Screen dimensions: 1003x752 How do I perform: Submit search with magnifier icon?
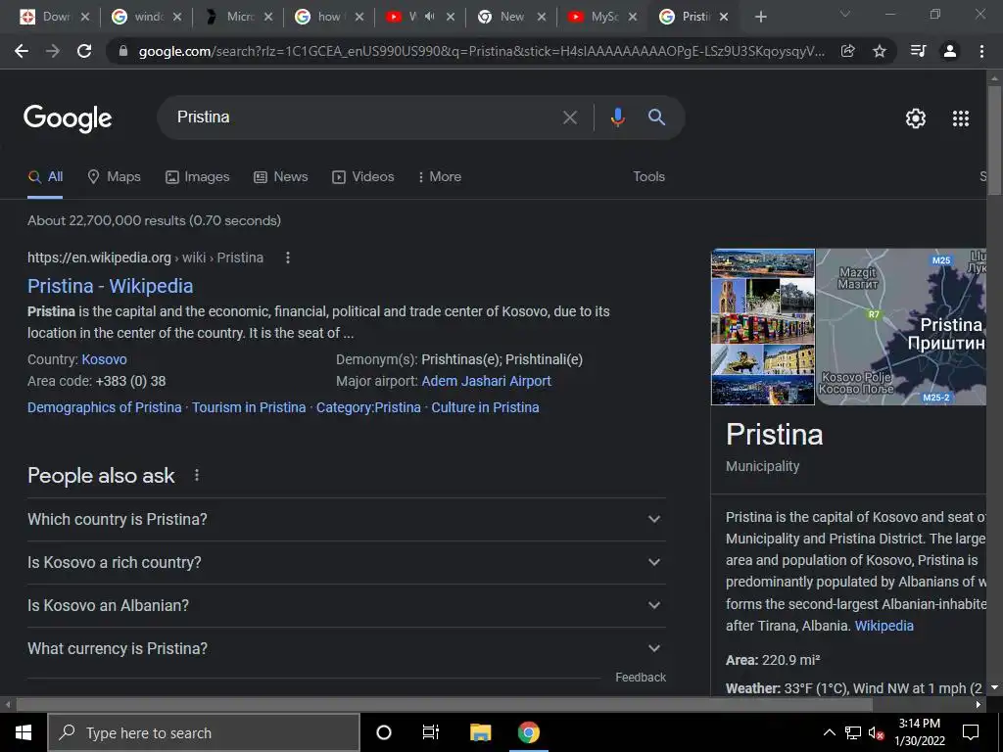point(656,117)
